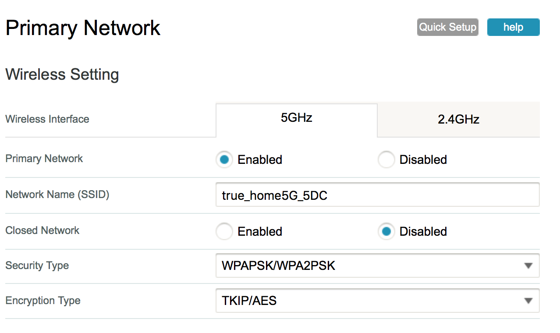Set Closed Network to Disabled

(x=386, y=232)
